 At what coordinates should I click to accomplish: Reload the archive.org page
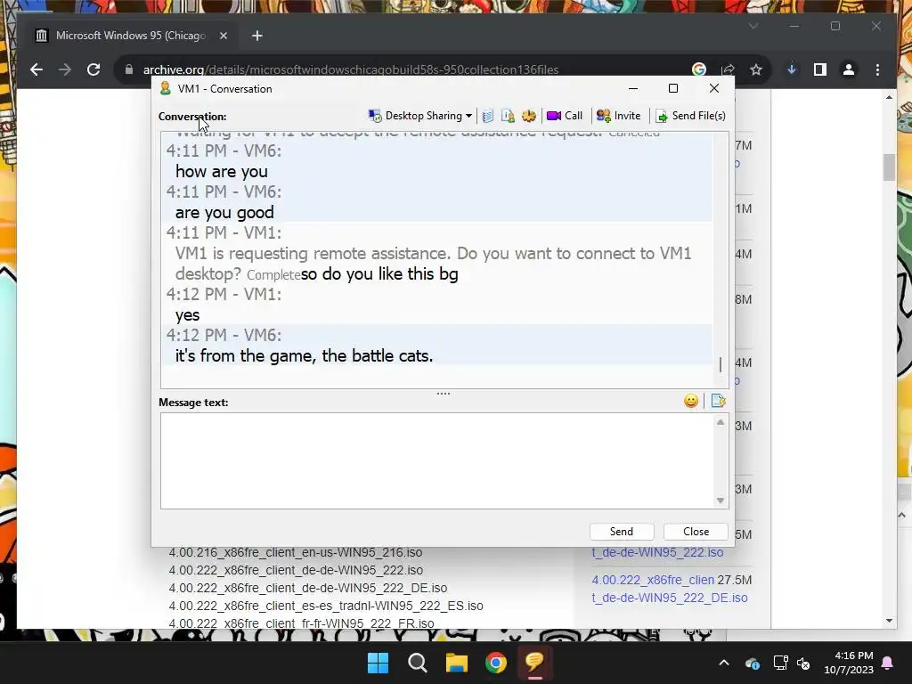pyautogui.click(x=93, y=69)
